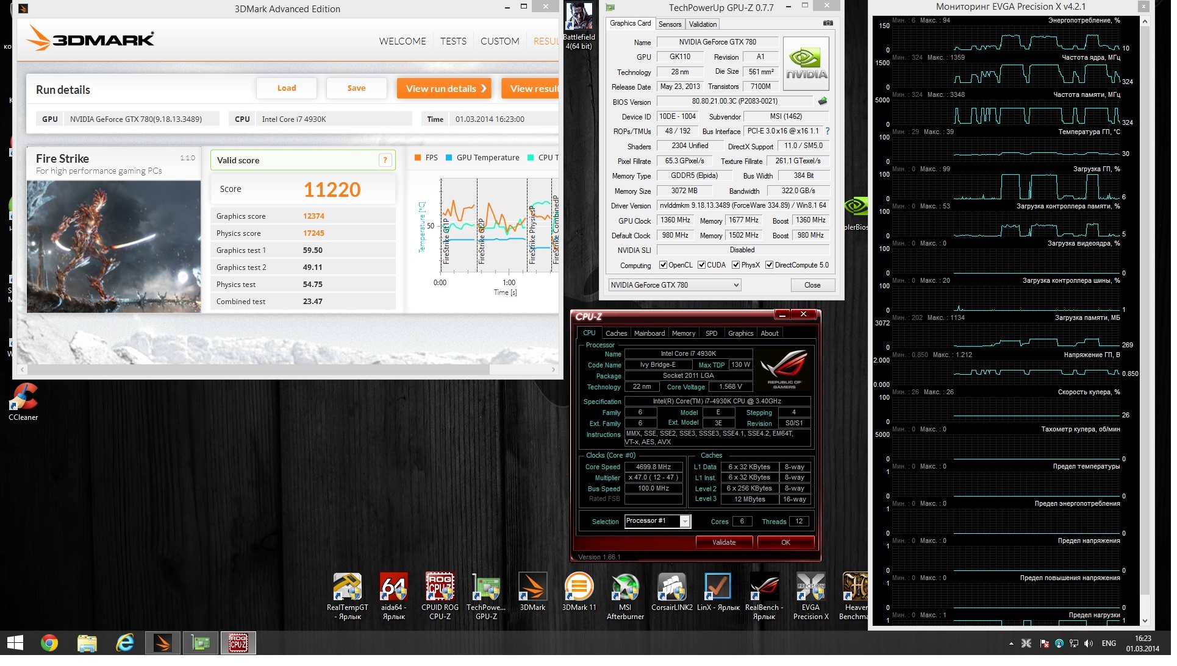This screenshot has height=666, width=1177.
Task: Go to 3DMark TESTS tab
Action: click(x=453, y=41)
